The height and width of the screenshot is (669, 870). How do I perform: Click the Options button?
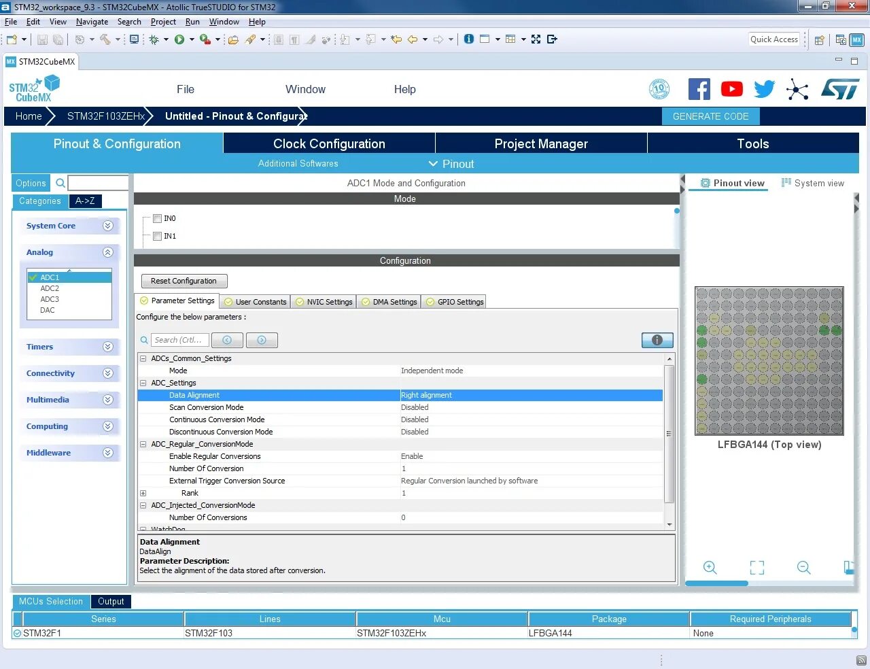click(x=31, y=183)
